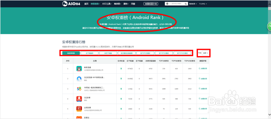
Task: Click the 安卓权重排行榜 heading
Action: 74,42
